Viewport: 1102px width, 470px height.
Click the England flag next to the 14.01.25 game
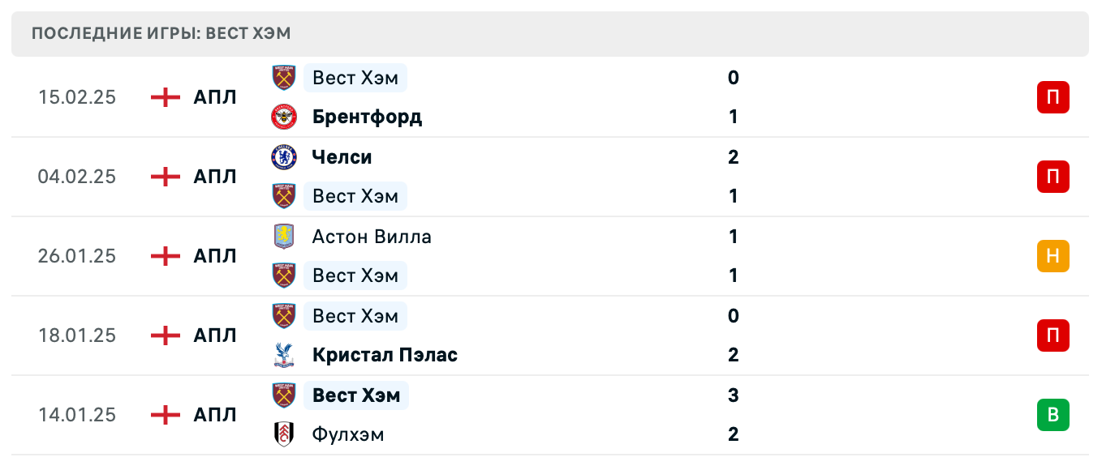(165, 415)
